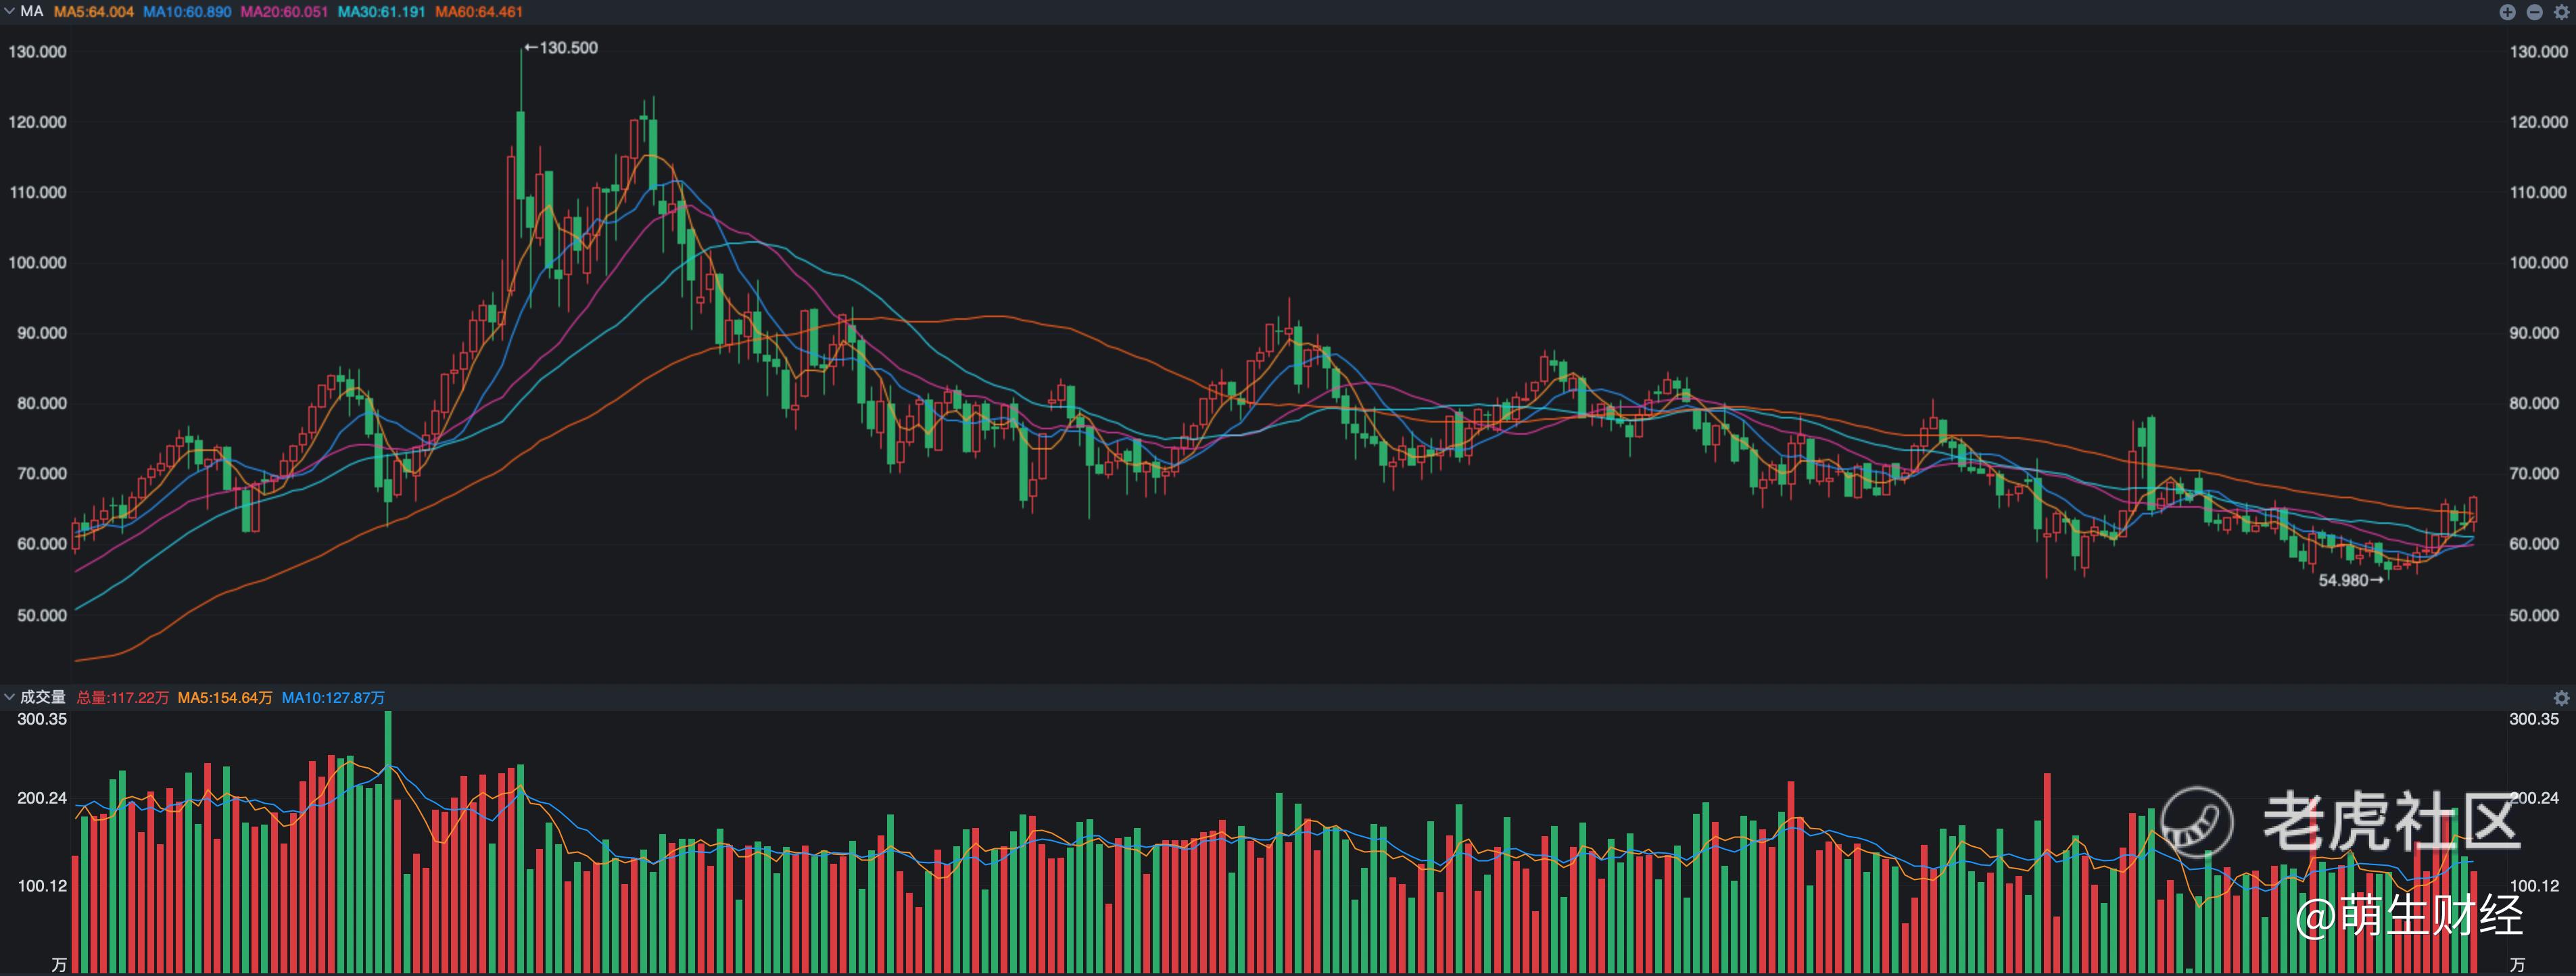Open the MA indicator selector label
This screenshot has height=976, width=2576.
pos(32,11)
